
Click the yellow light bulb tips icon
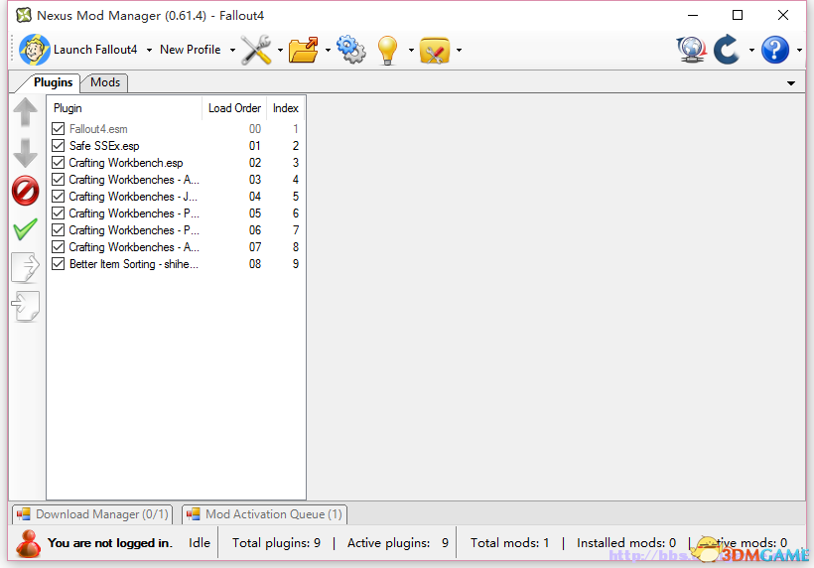(387, 51)
